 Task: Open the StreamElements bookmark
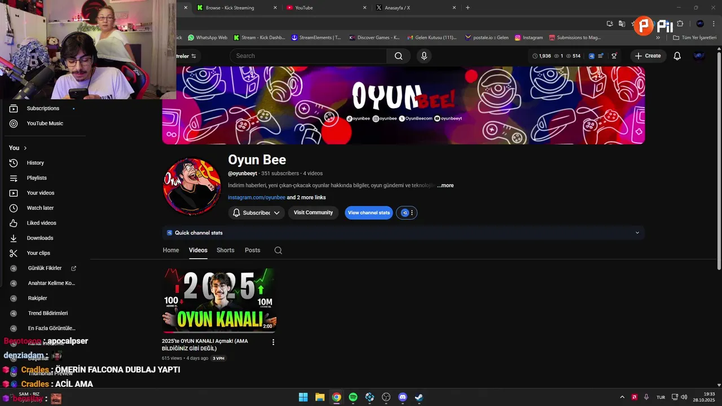point(316,38)
